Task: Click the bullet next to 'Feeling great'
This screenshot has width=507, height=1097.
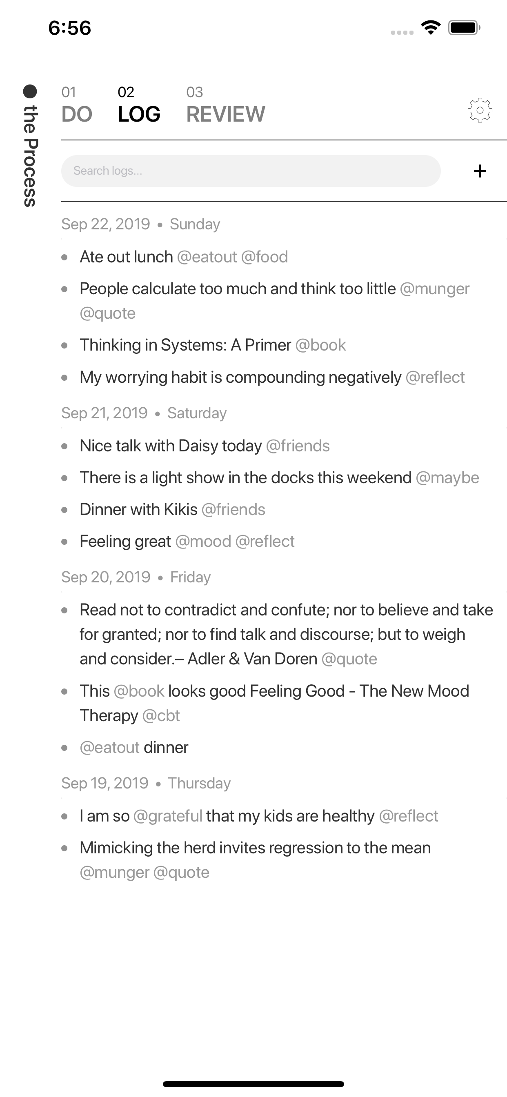Action: 65,541
